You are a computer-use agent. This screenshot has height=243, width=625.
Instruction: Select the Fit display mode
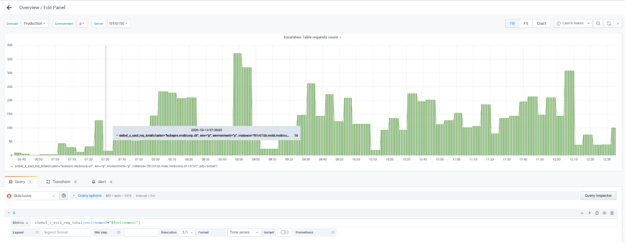(525, 23)
